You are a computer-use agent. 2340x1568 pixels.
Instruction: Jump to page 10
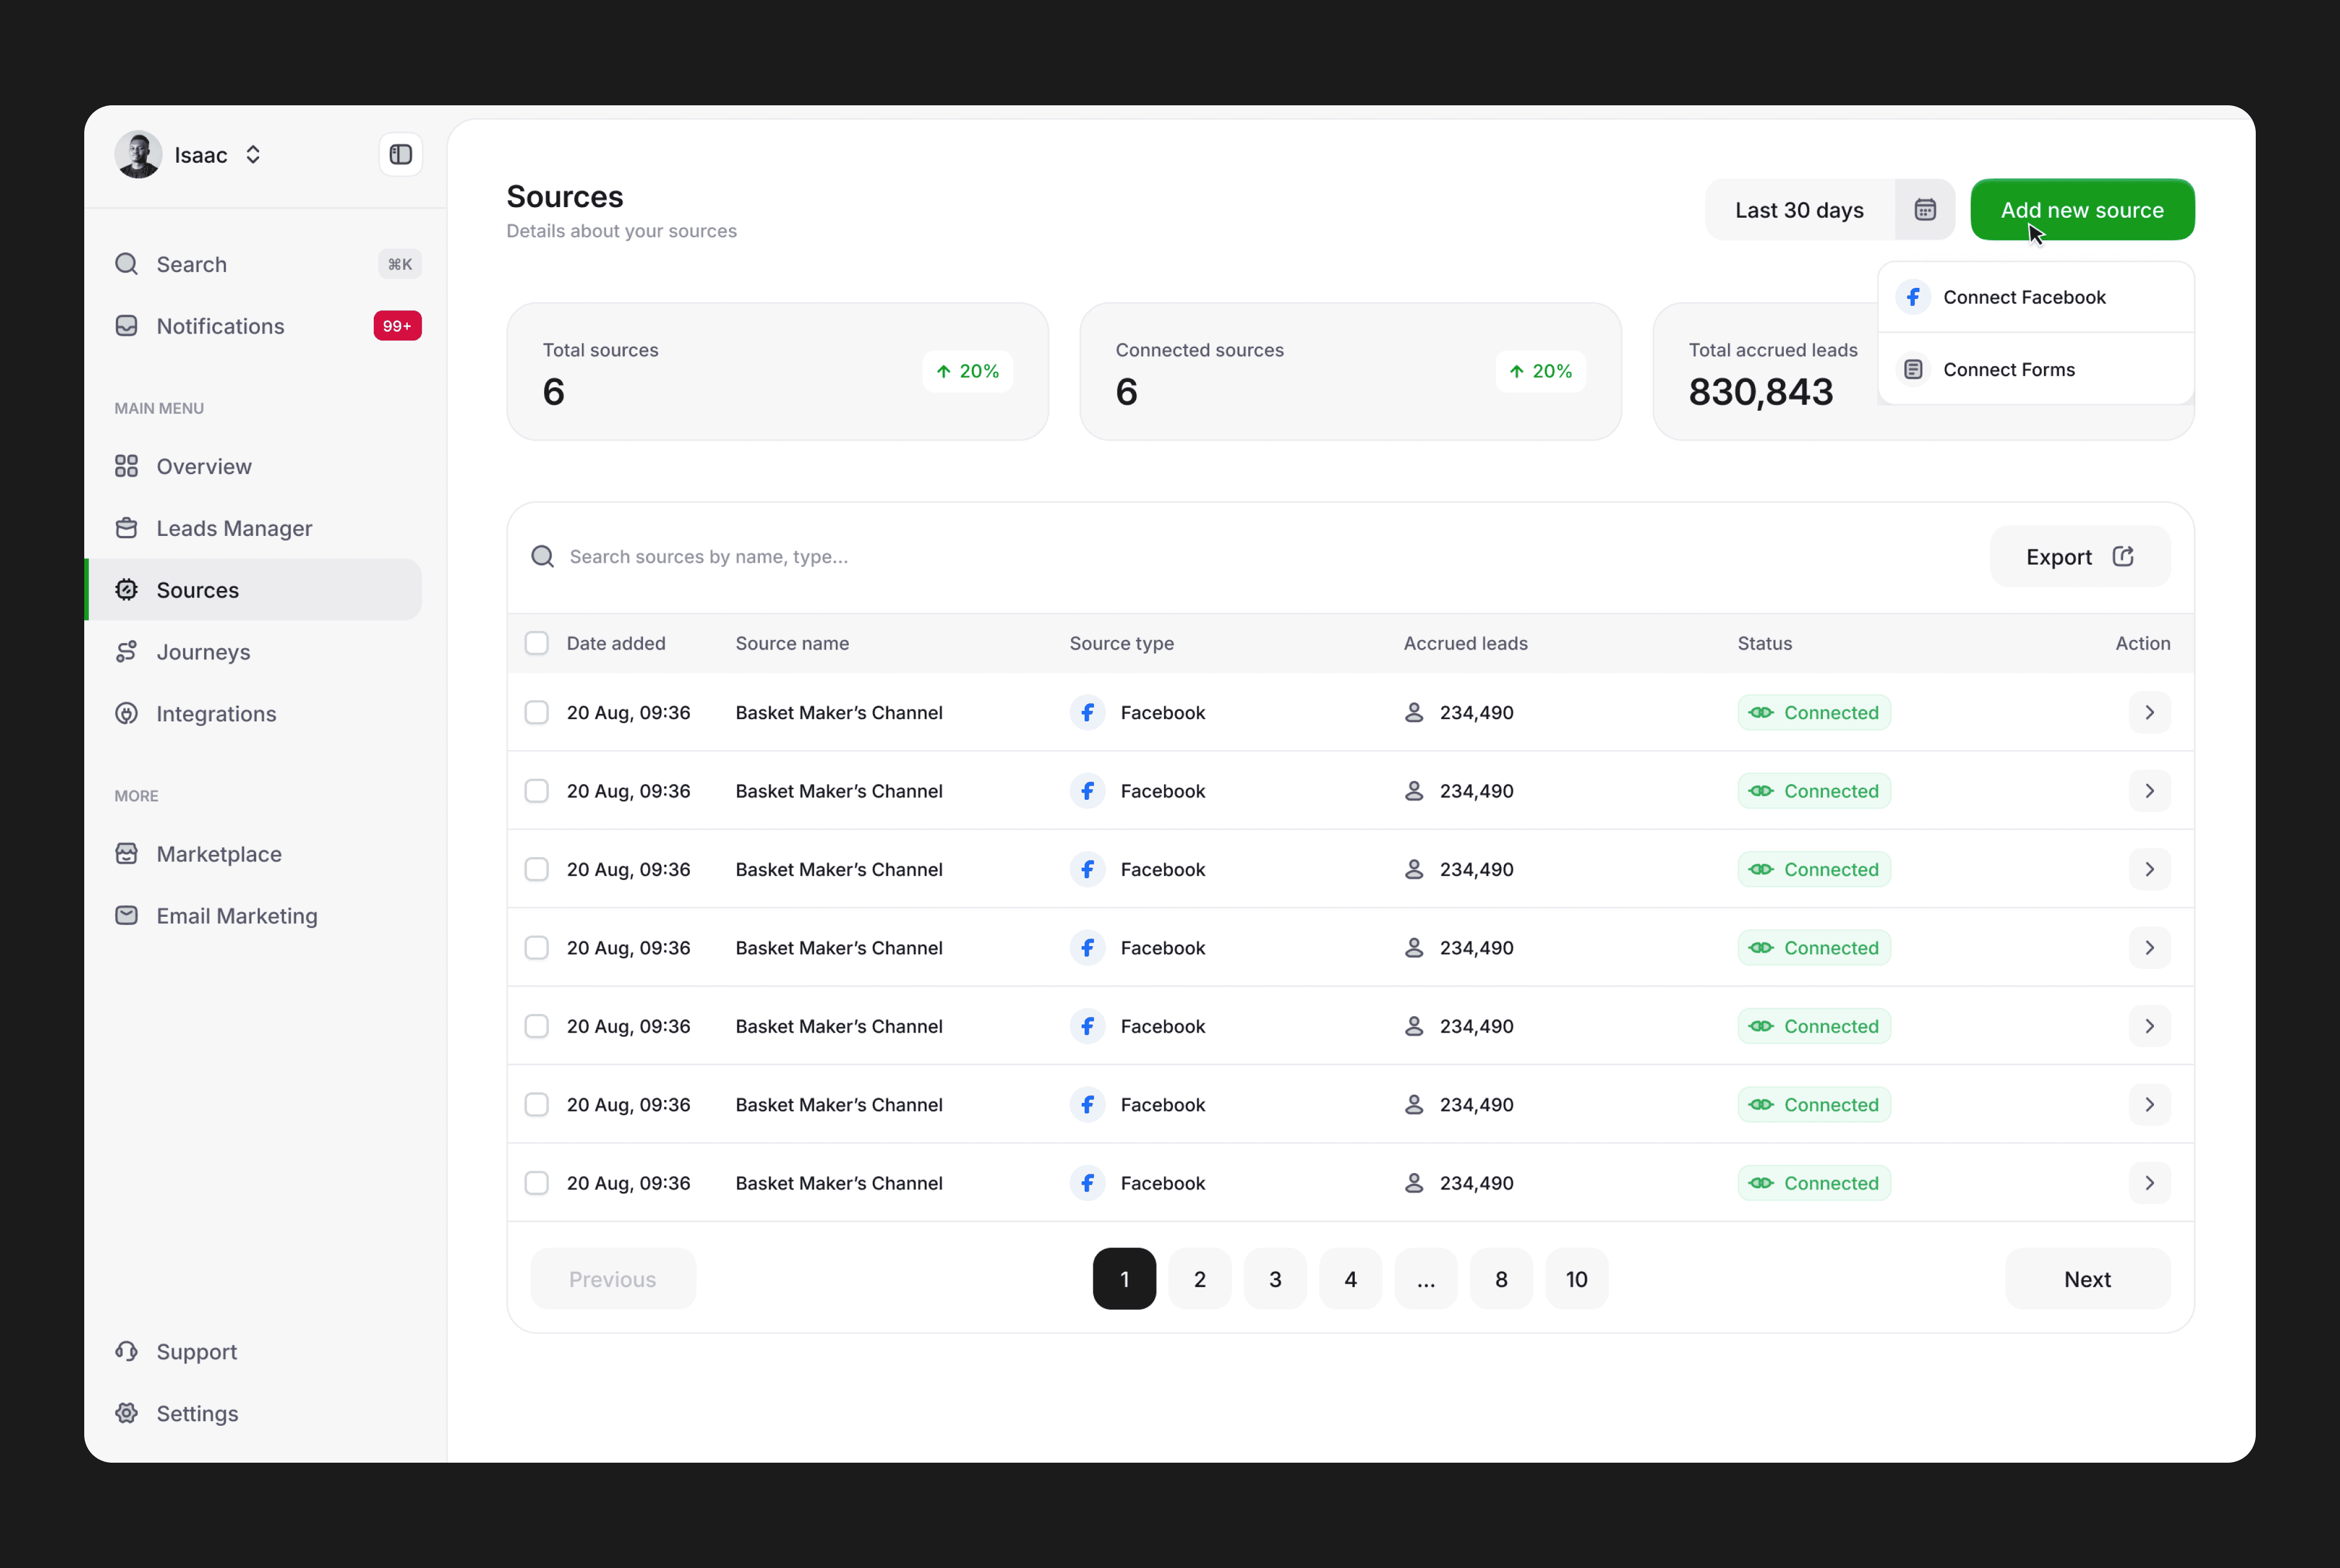(x=1577, y=1279)
